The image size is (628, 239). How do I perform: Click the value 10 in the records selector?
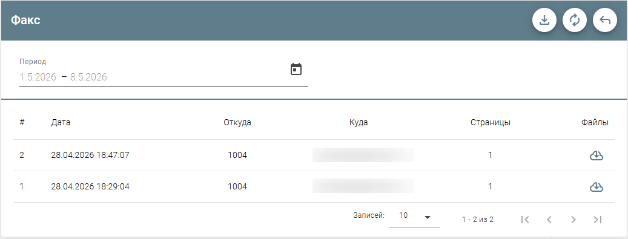(403, 215)
